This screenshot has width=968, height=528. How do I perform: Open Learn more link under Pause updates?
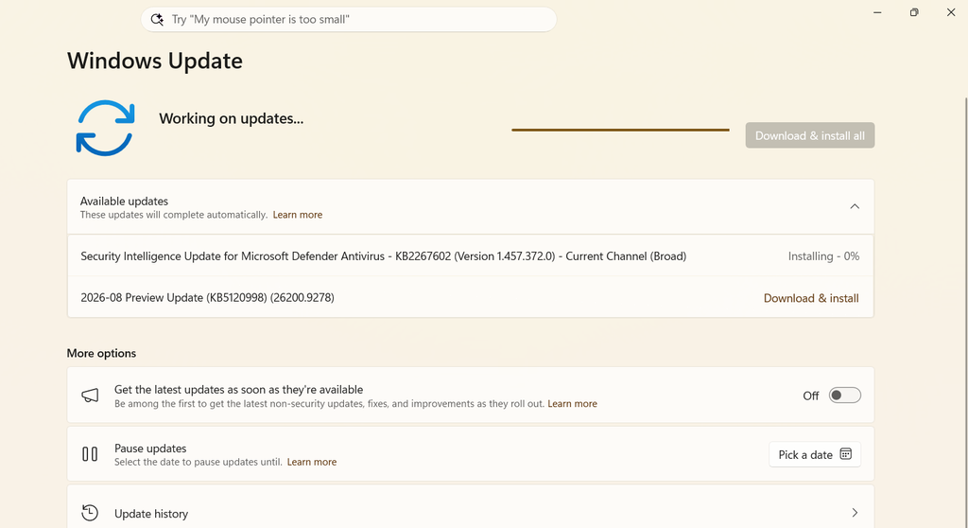[312, 462]
